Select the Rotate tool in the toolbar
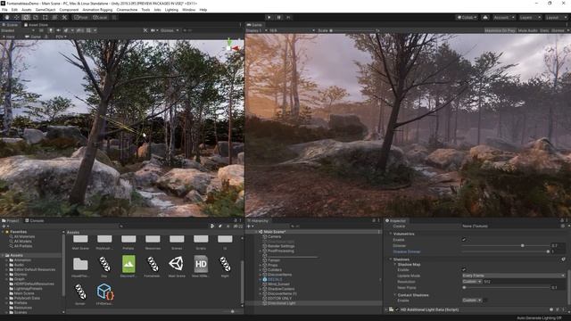The width and height of the screenshot is (571, 321). 26,18
